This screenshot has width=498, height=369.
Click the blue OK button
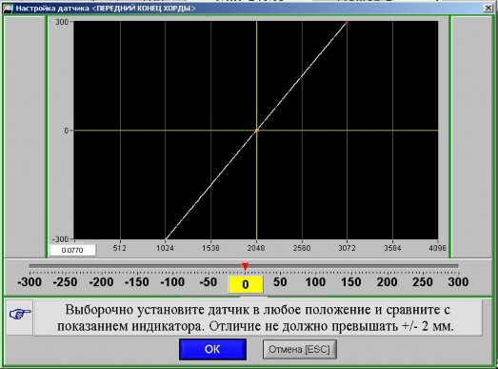(212, 349)
